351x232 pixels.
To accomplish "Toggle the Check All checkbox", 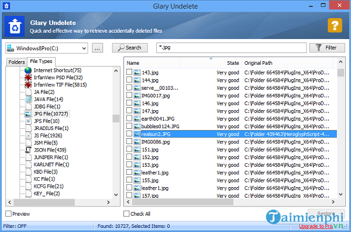I will click(126, 214).
